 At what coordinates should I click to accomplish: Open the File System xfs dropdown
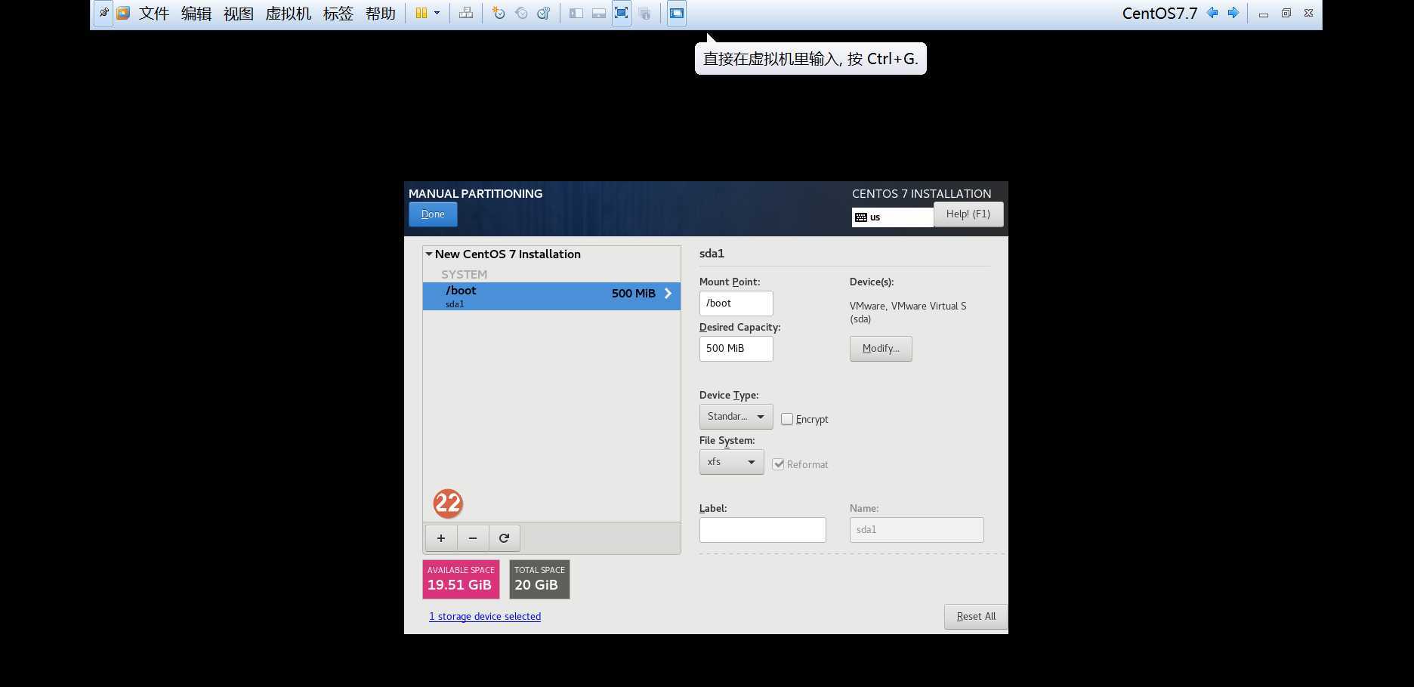tap(732, 462)
